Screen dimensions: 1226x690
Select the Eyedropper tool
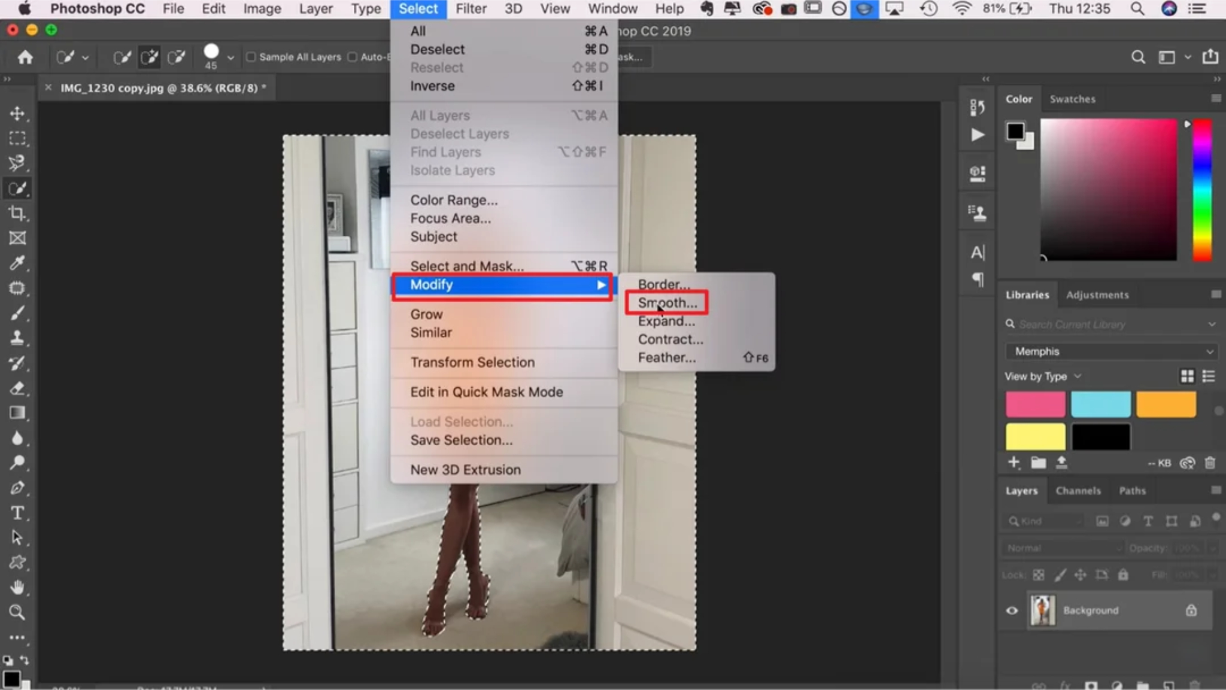tap(17, 263)
